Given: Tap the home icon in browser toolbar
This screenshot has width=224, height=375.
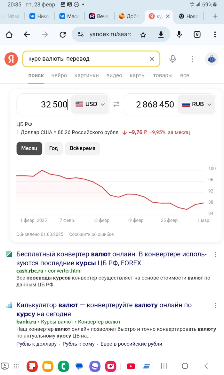Looking at the screenshot, I should coord(9,35).
